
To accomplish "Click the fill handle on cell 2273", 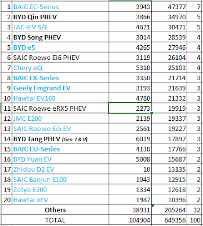I will click(152, 113).
